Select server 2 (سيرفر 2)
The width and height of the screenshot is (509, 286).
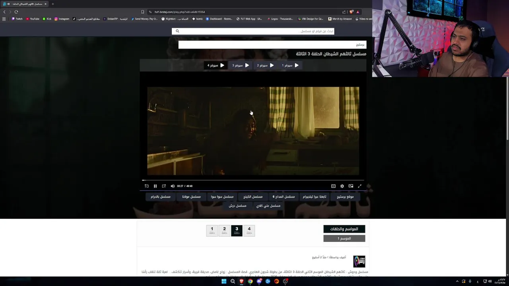265,65
